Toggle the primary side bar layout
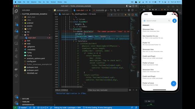Screen dimensions: 195x109 pyautogui.click(x=127, y=6)
